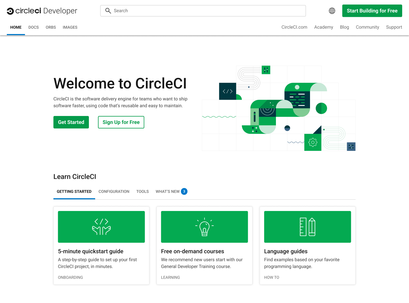Open the Support link
The height and width of the screenshot is (303, 409).
[x=394, y=27]
